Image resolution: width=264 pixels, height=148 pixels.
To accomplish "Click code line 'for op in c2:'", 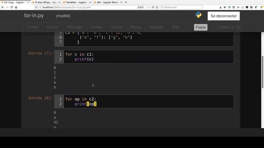I will (x=81, y=99).
